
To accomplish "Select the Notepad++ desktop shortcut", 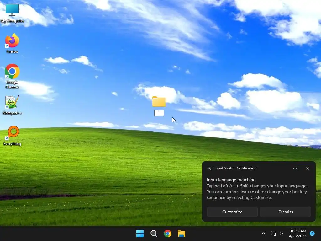I will [x=12, y=105].
